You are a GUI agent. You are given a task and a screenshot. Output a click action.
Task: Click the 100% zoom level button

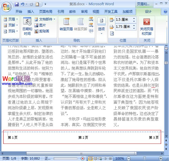tap(119, 158)
